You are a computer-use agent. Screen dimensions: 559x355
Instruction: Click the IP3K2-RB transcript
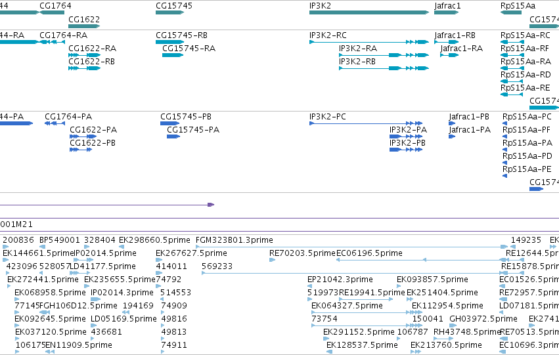click(x=384, y=68)
